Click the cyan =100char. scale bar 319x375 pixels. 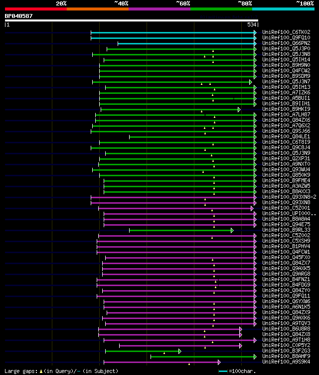coord(223,371)
